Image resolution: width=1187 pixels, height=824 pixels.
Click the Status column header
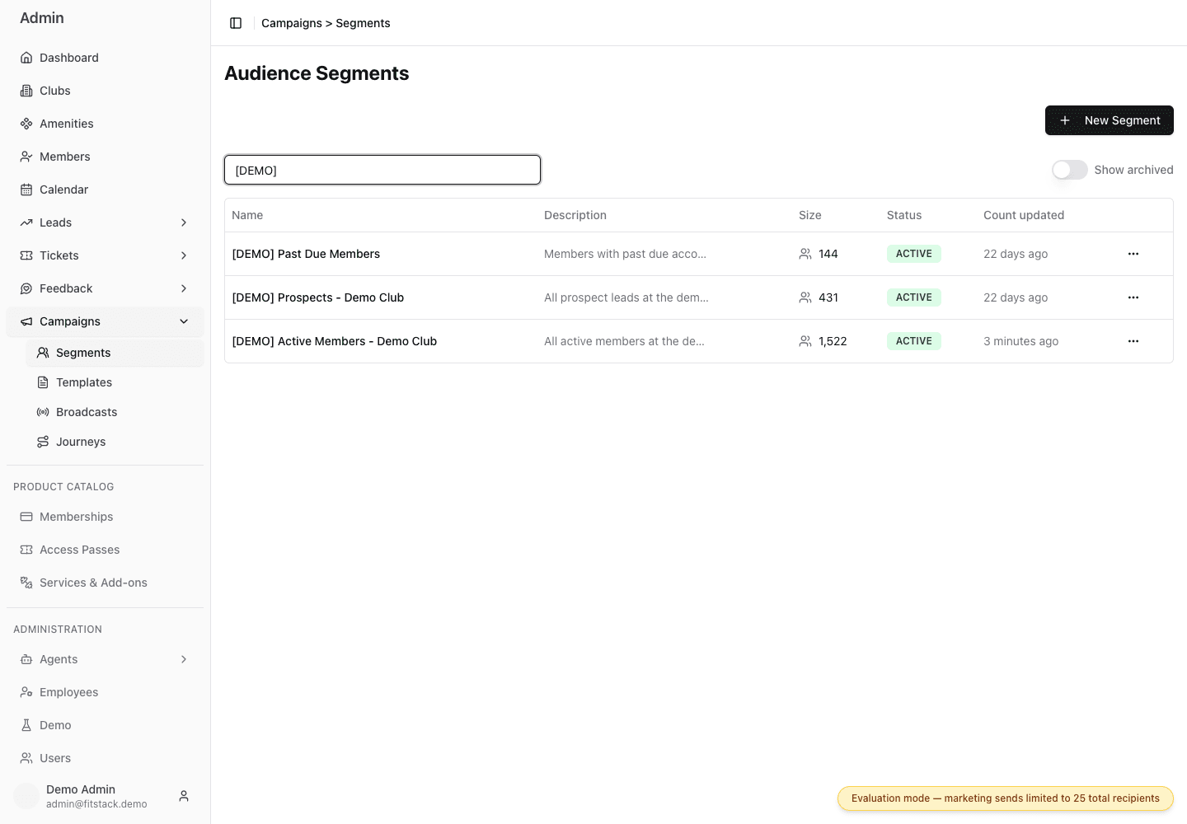(904, 215)
